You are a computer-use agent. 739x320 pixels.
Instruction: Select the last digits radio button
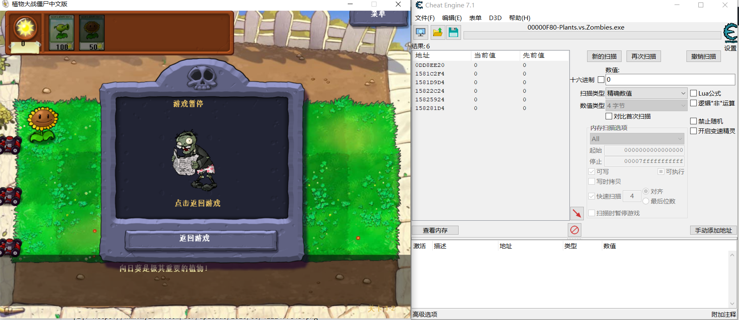coord(646,201)
